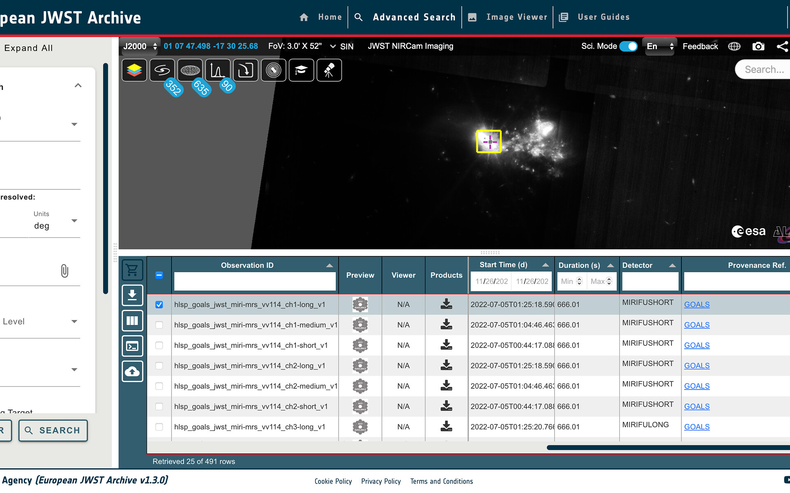Open the Privacy Policy link
790x493 pixels.
(381, 481)
